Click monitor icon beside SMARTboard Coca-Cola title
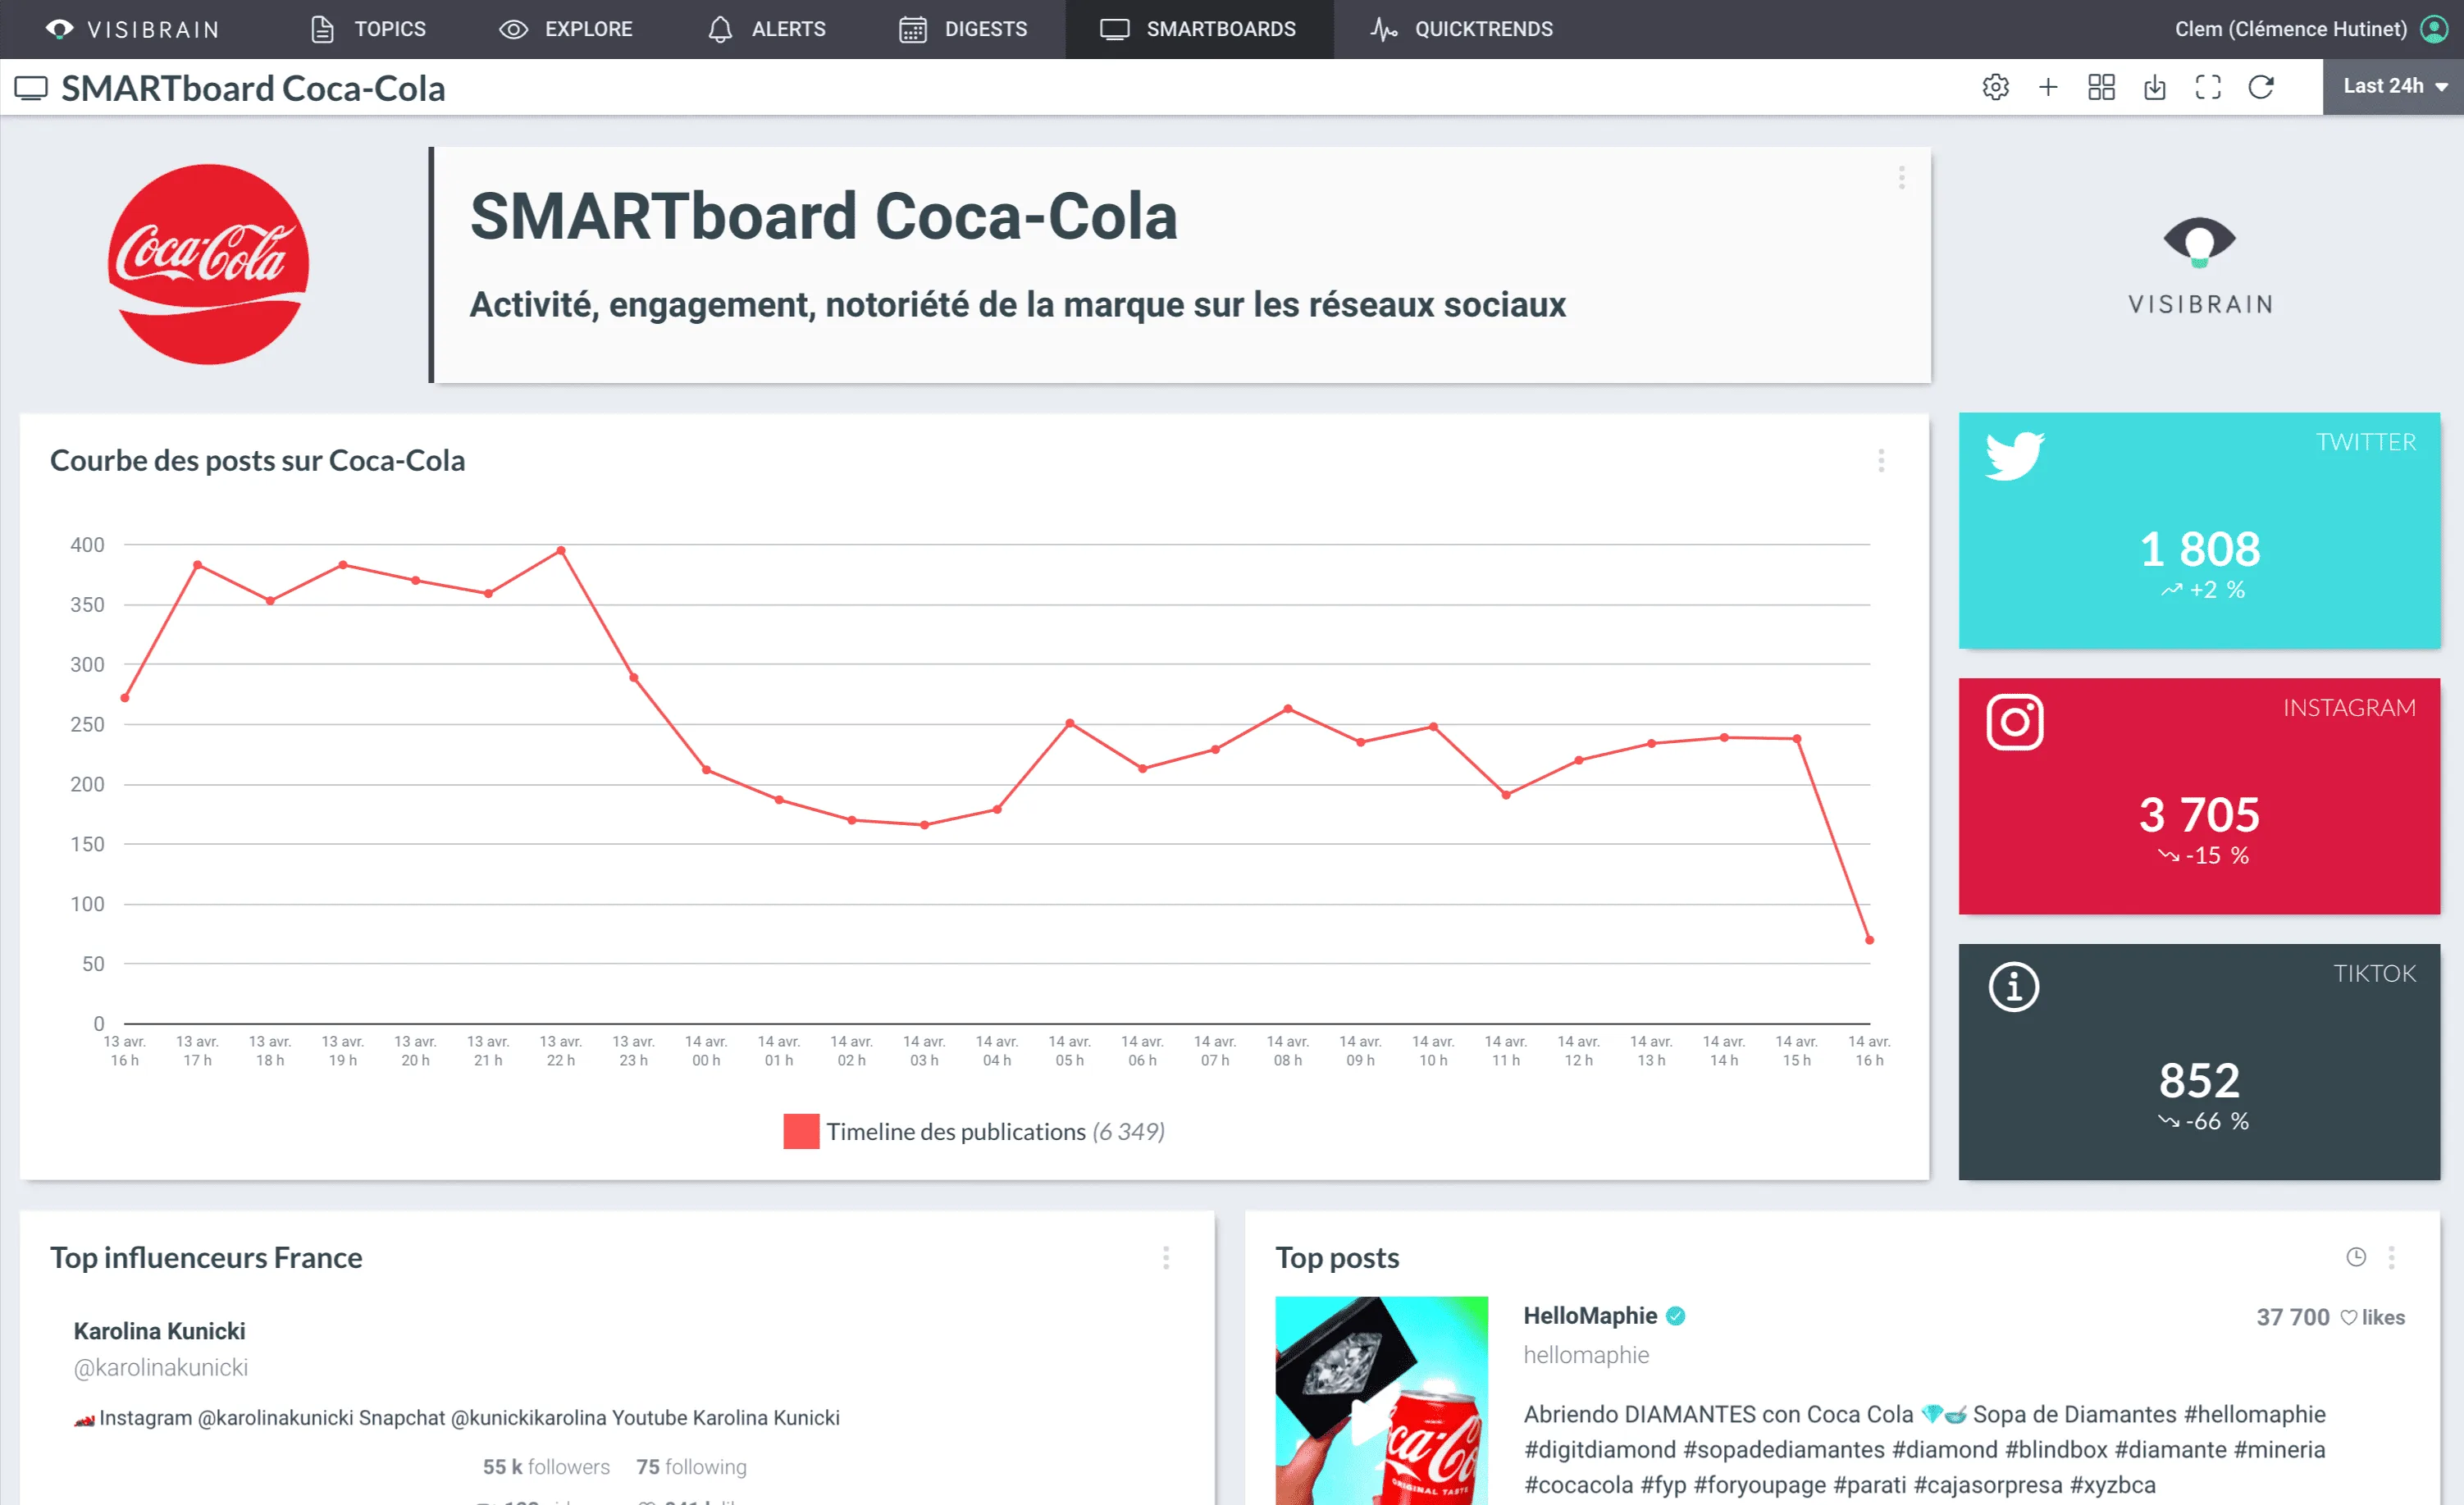The width and height of the screenshot is (2464, 1505). pyautogui.click(x=31, y=88)
